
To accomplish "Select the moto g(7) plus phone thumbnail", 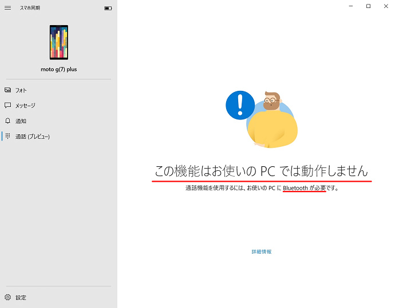I will point(59,42).
